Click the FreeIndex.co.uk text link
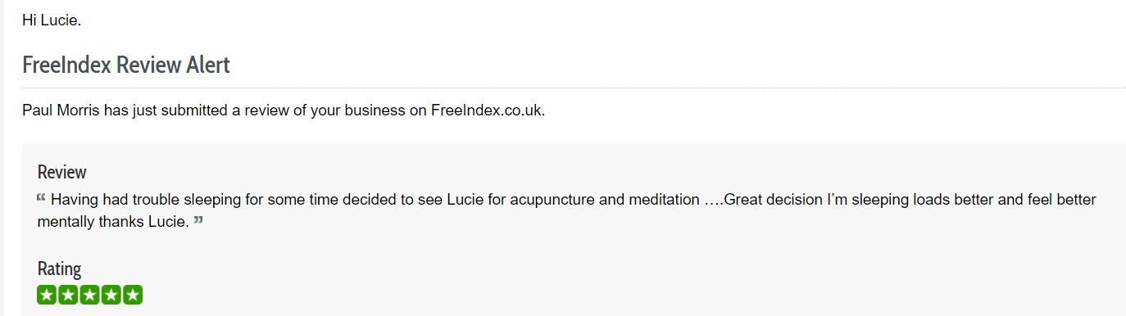The image size is (1126, 316). [x=487, y=111]
